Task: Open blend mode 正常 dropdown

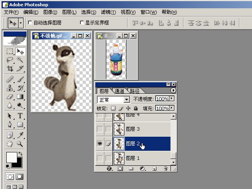Action: [x=126, y=100]
